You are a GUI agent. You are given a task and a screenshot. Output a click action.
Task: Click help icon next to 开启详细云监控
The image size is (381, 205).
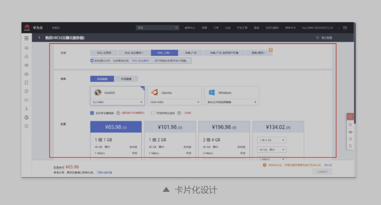tap(179, 113)
